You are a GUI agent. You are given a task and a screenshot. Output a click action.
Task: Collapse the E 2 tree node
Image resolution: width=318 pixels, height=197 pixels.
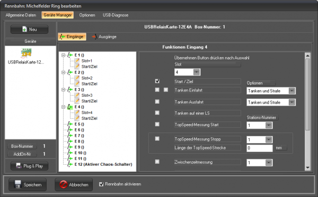click(x=63, y=72)
